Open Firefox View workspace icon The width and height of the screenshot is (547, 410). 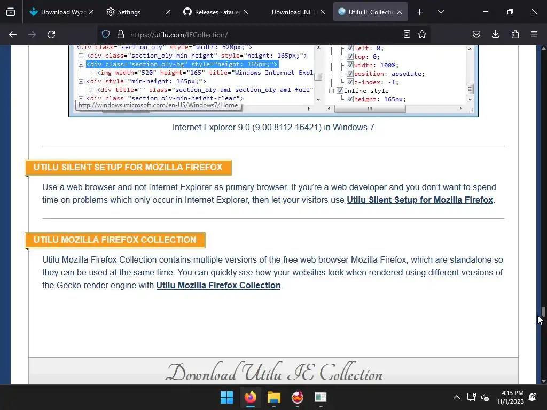click(11, 12)
